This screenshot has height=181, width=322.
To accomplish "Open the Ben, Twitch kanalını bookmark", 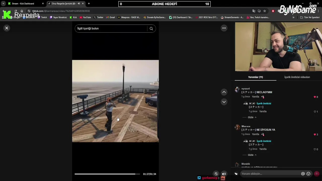I will (x=258, y=17).
